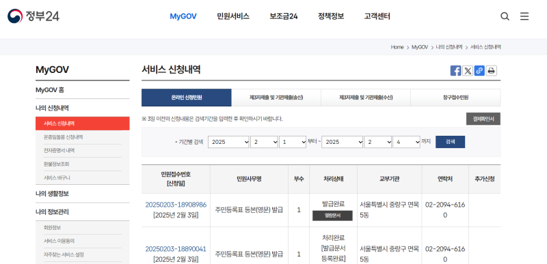Open 고객센터 top menu
This screenshot has height=264, width=547.
coord(377,16)
